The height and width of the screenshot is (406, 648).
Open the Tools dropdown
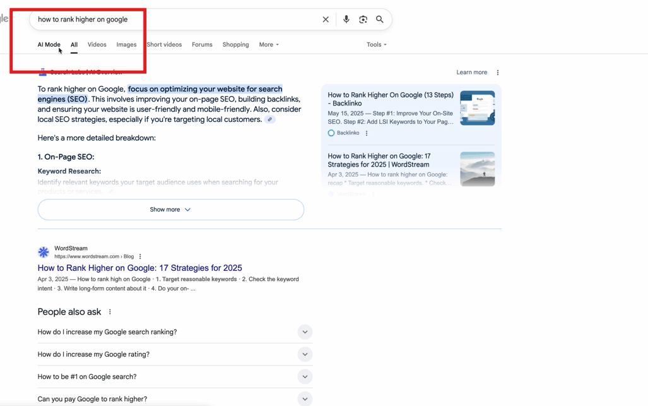(376, 45)
